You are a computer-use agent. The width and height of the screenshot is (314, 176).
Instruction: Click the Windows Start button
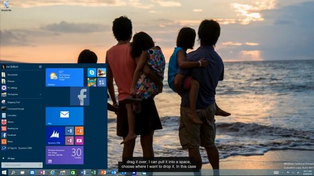pyautogui.click(x=4, y=172)
